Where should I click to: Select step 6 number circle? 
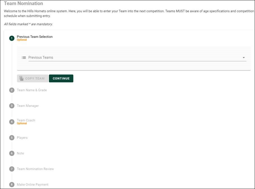12,153
